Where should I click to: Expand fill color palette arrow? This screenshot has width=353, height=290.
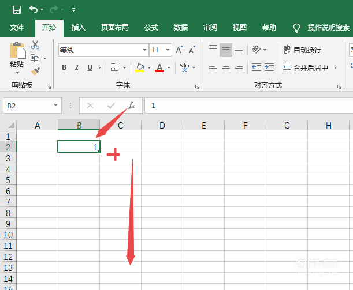pos(149,67)
